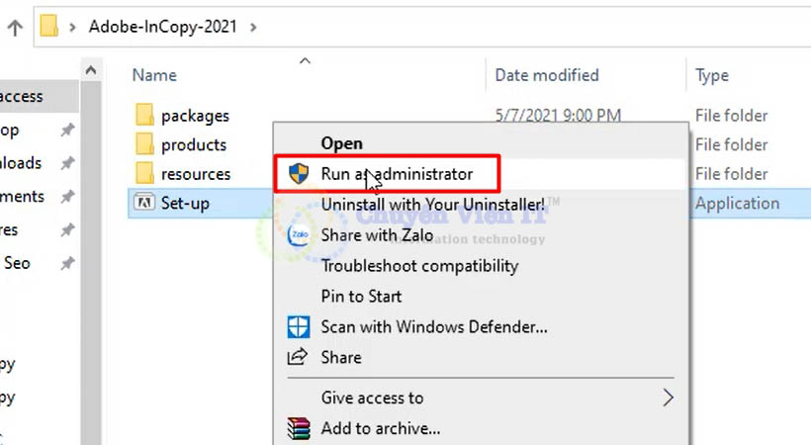Sort files by the Name column header
The image size is (811, 445).
coord(154,75)
